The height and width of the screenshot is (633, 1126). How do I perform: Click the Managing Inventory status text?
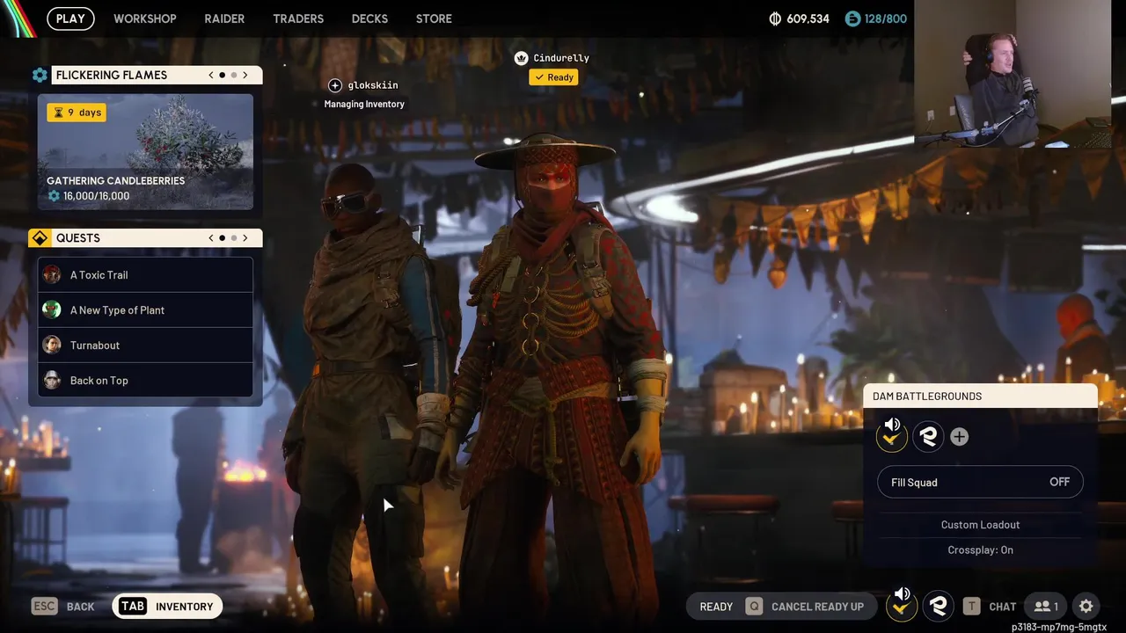click(x=364, y=104)
